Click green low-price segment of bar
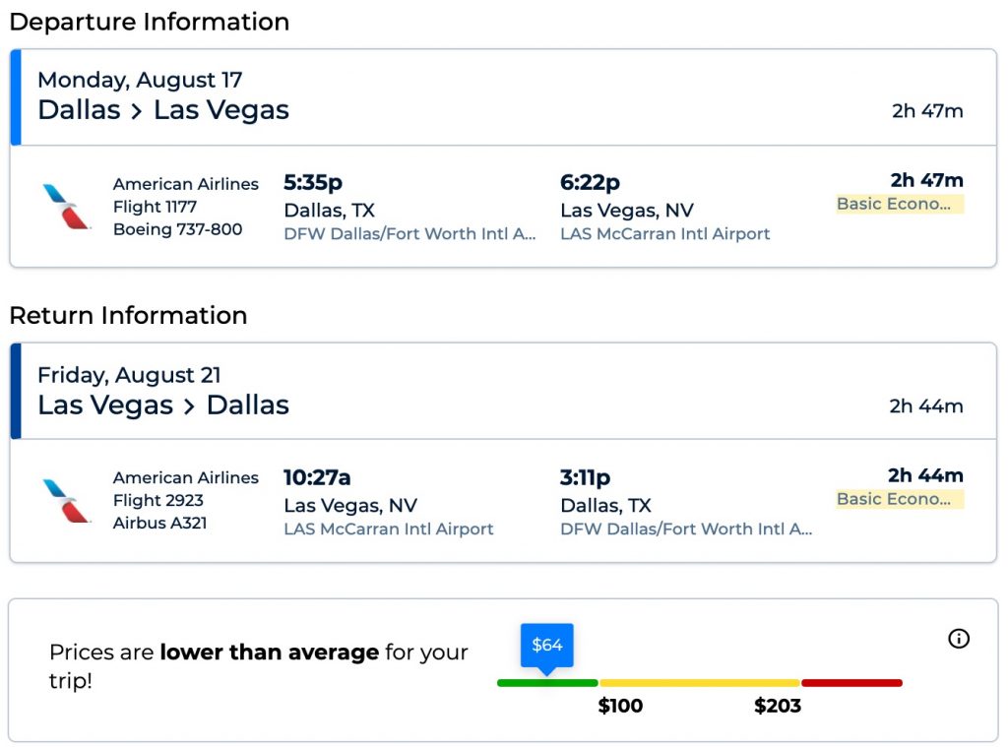The height and width of the screenshot is (747, 1008). (547, 683)
